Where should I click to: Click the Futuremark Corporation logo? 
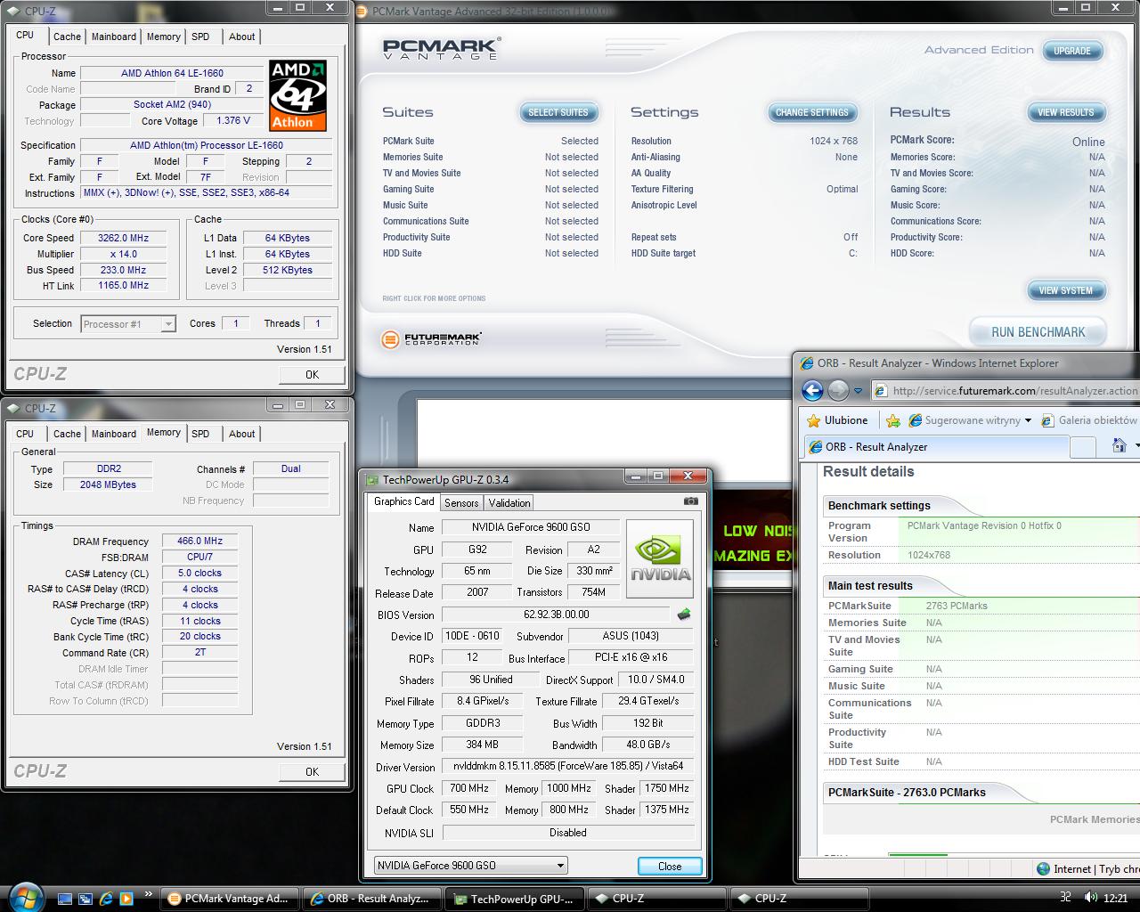tap(431, 339)
